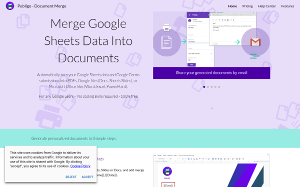
Task: Switch to the second carousel dot
Action: point(208,87)
